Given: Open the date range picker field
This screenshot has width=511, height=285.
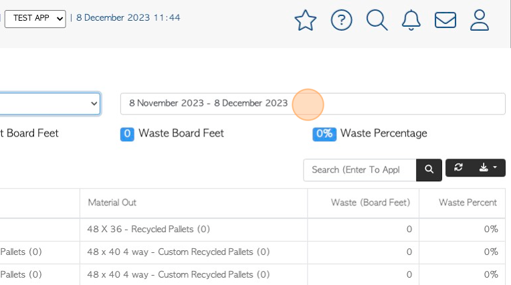Looking at the screenshot, I should 313,104.
